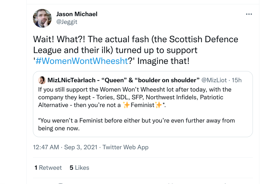Click the quoted tweet author's small avatar

[x=42, y=80]
